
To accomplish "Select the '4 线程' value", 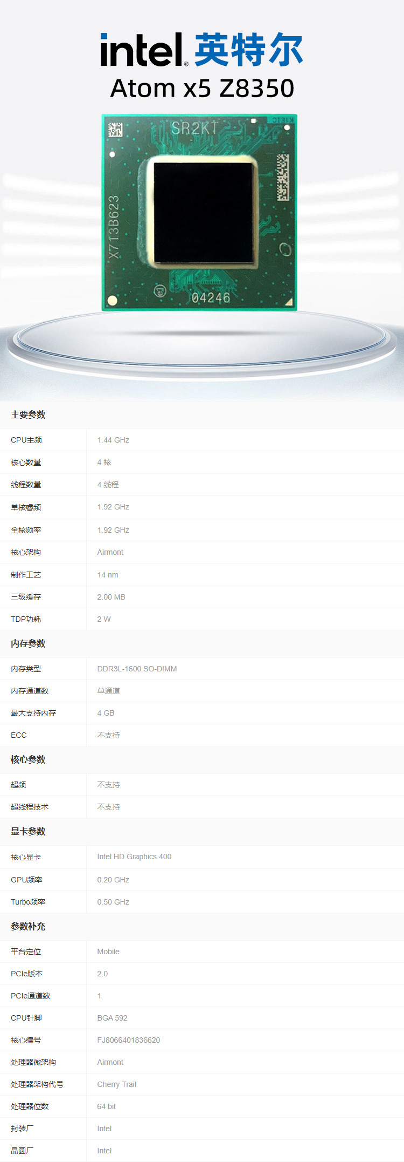I will click(x=108, y=485).
